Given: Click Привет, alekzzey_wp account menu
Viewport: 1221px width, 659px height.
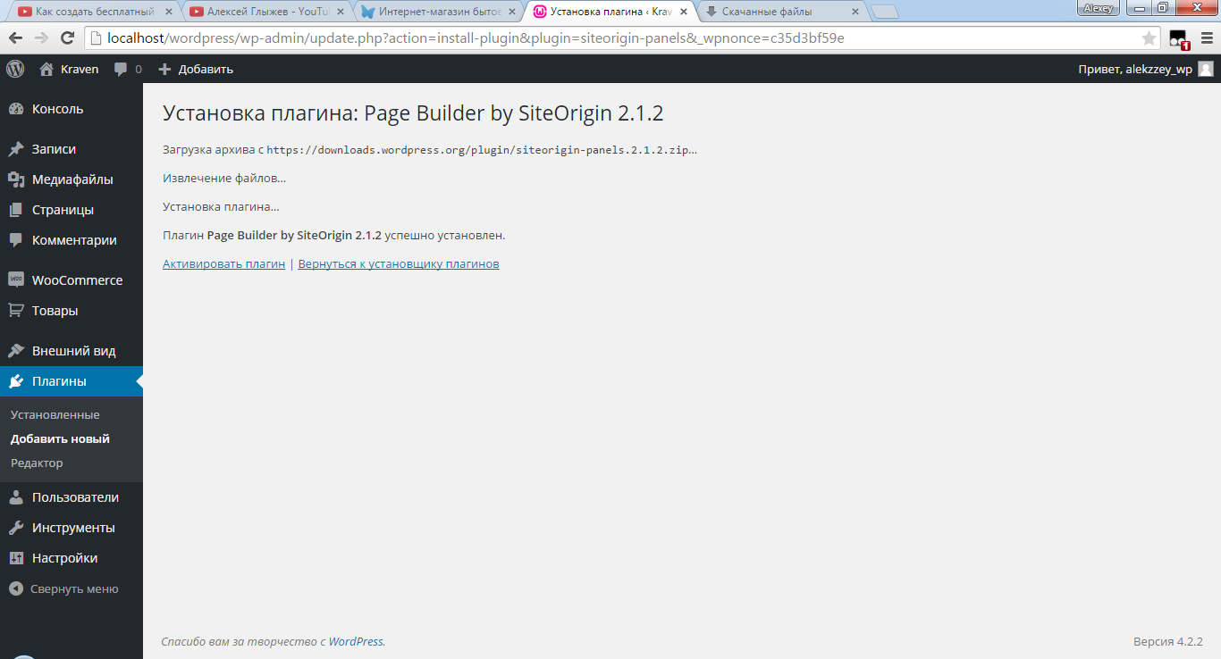Looking at the screenshot, I should point(1146,69).
